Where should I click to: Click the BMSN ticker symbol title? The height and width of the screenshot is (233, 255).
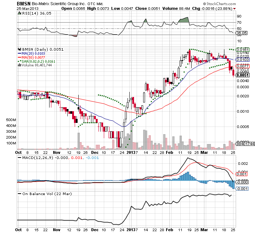(24, 4)
